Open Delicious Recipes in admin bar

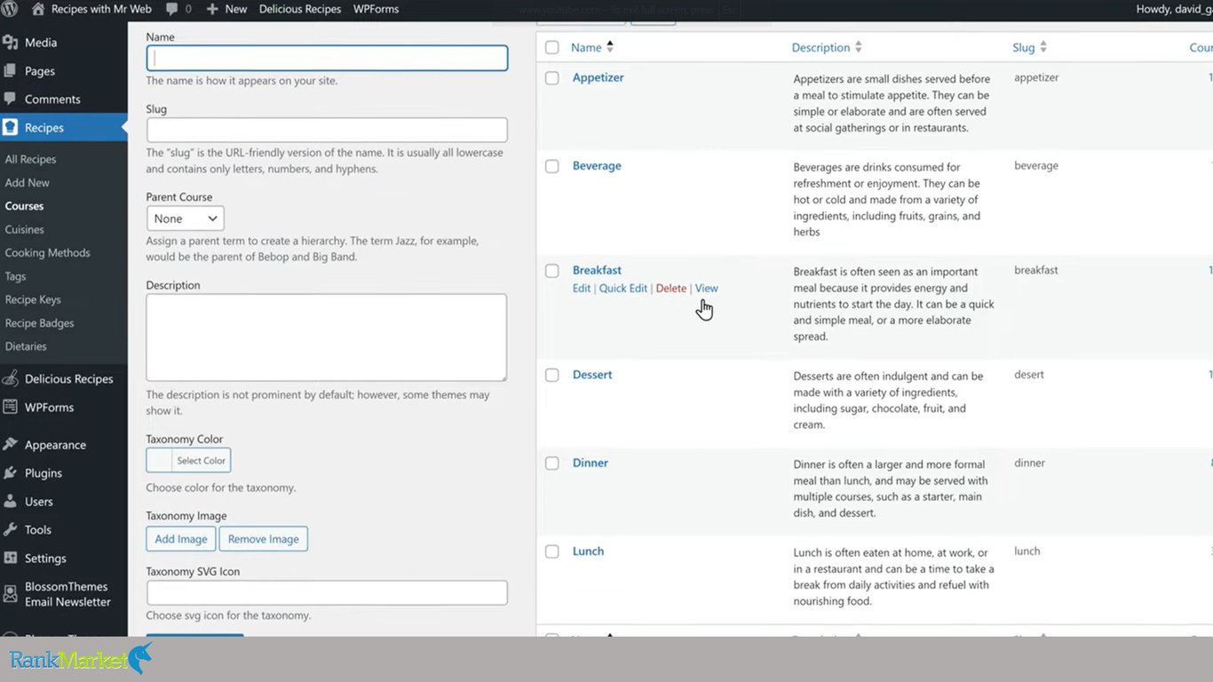tap(300, 9)
